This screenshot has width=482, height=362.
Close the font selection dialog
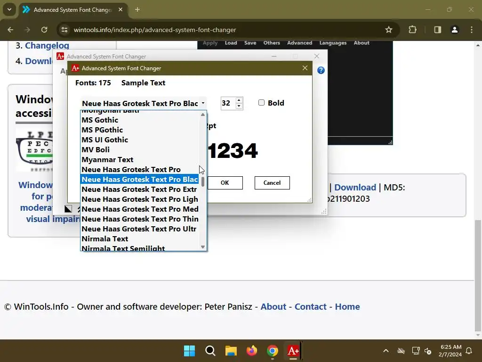click(x=305, y=68)
